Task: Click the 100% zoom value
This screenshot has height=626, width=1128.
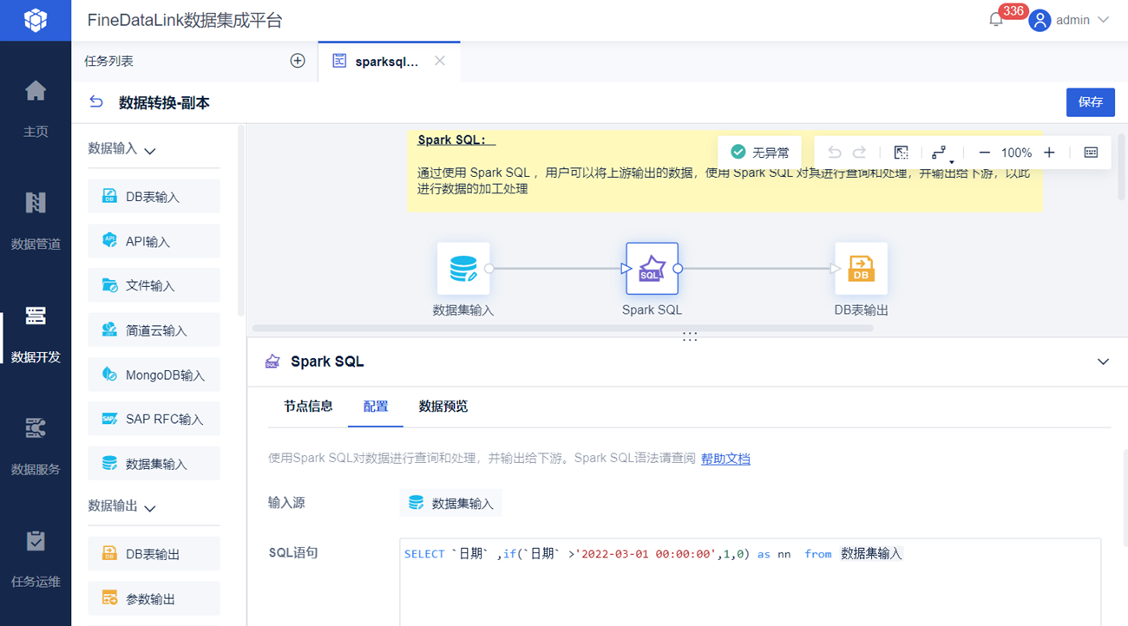Action: [x=1016, y=153]
